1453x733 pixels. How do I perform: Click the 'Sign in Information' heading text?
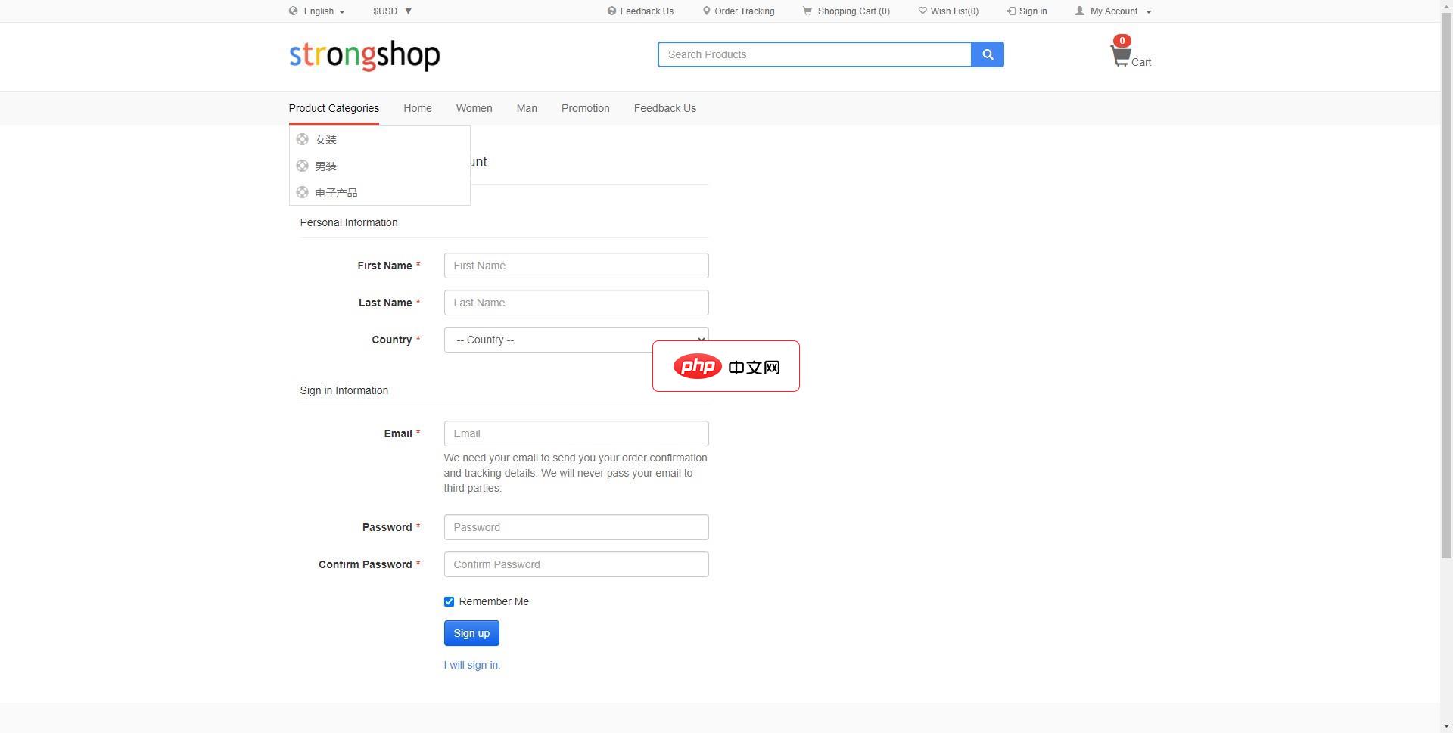point(344,390)
